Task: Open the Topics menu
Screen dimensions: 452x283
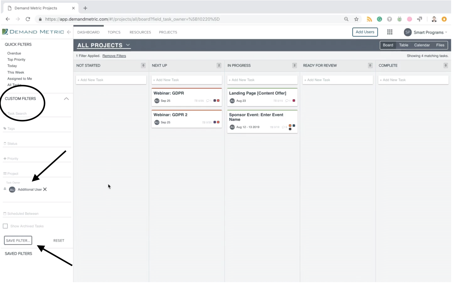Action: click(114, 32)
